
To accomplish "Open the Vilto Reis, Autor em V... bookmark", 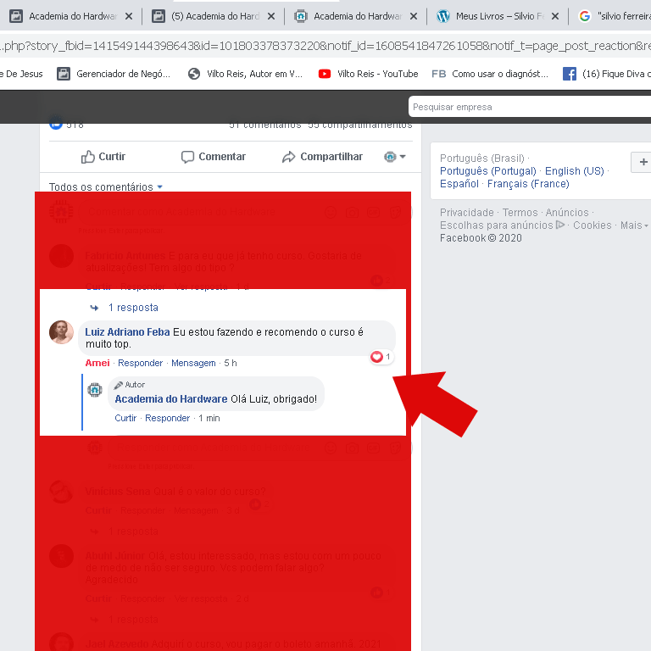I will click(245, 74).
